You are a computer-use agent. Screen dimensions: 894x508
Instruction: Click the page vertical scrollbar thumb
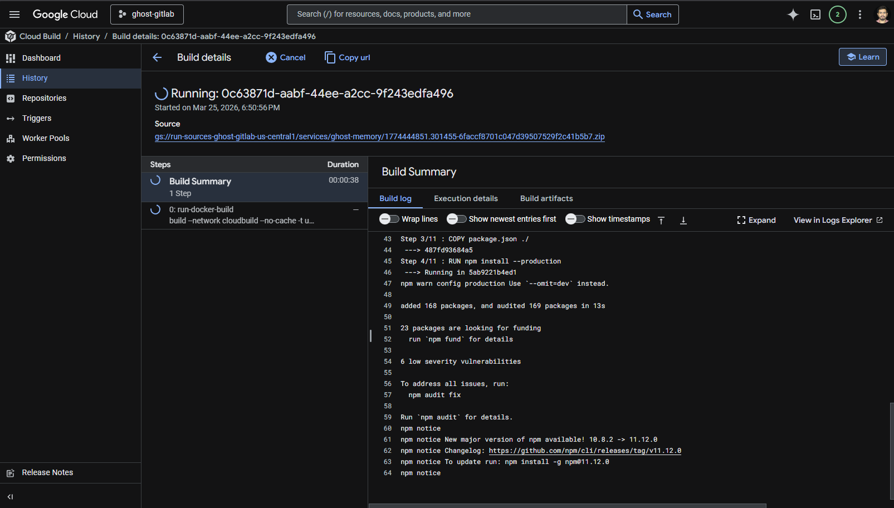point(892,451)
